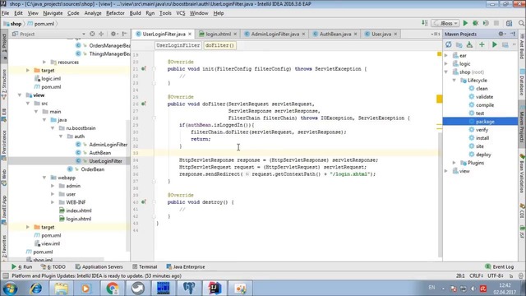Viewport: 526px width, 296px height.
Task: Toggle fold marker at init method line
Action: [154, 69]
